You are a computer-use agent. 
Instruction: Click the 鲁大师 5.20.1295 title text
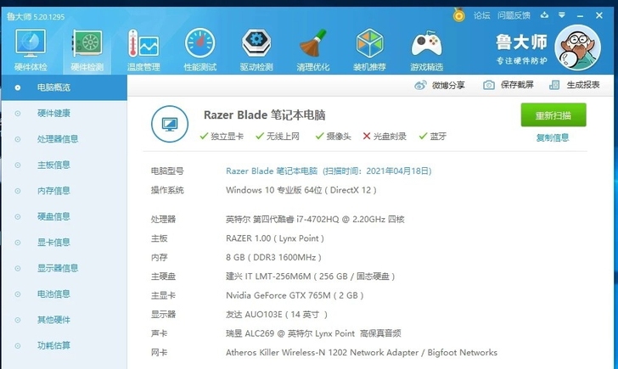pos(36,16)
